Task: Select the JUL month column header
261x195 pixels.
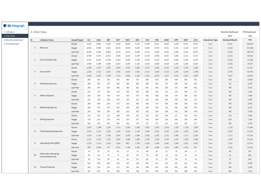Action: [x=89, y=40]
